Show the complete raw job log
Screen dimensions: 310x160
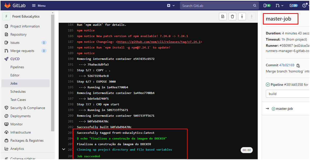point(223,16)
